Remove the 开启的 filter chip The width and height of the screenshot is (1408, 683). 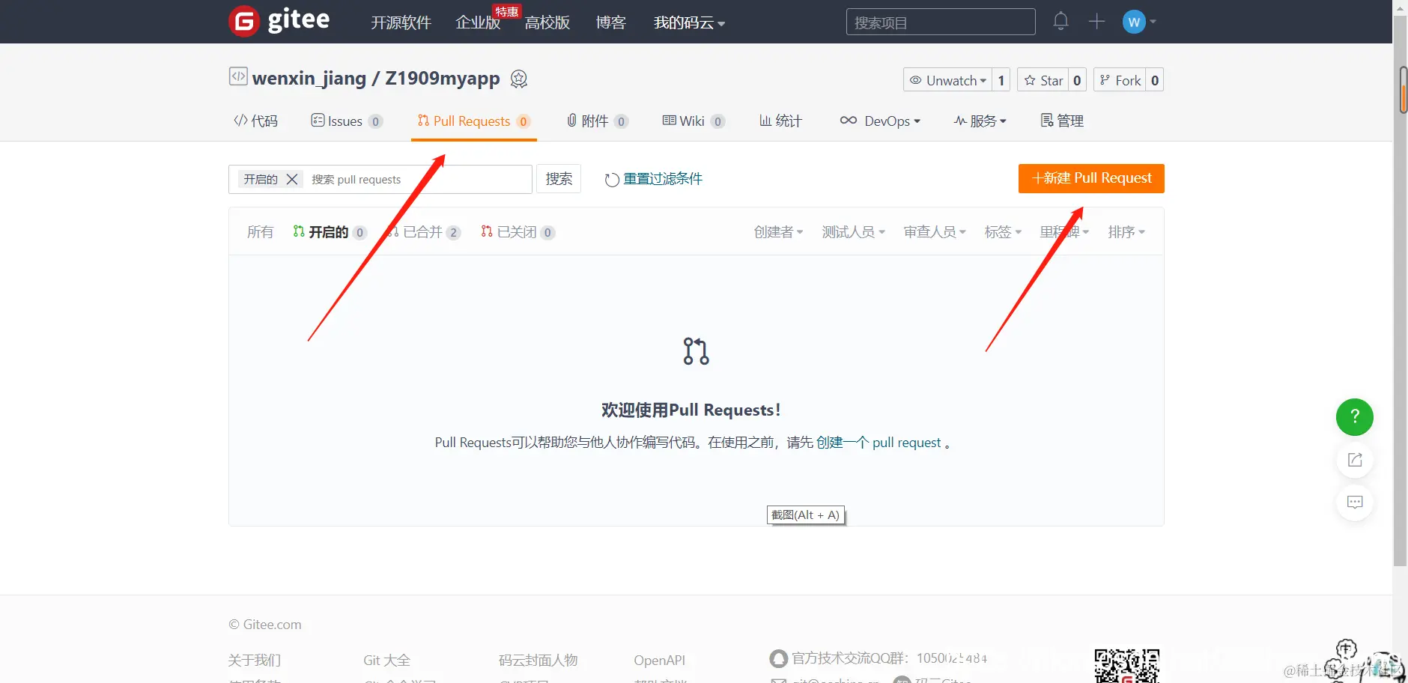[x=291, y=179]
